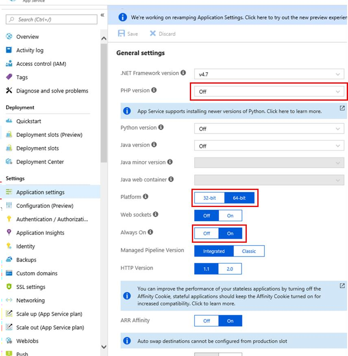
Task: Set HTTP Version to 2.0
Action: 230,269
